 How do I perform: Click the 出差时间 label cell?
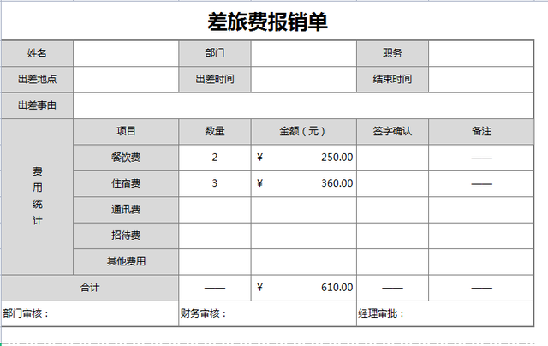pos(215,80)
